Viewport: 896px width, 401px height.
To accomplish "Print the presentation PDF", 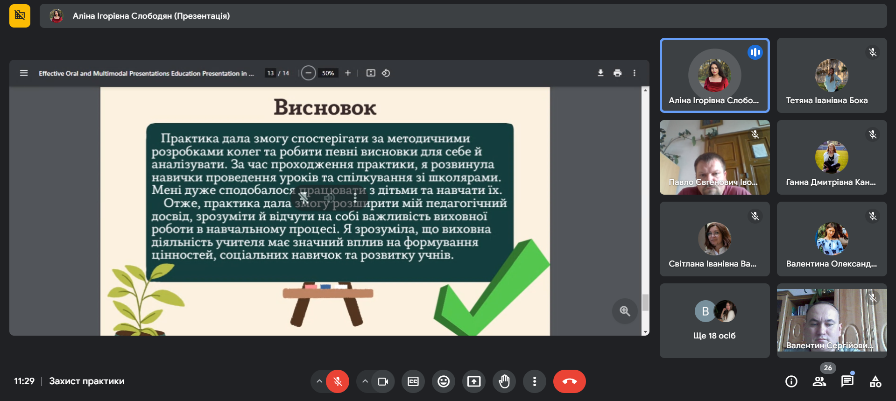I will tap(617, 73).
